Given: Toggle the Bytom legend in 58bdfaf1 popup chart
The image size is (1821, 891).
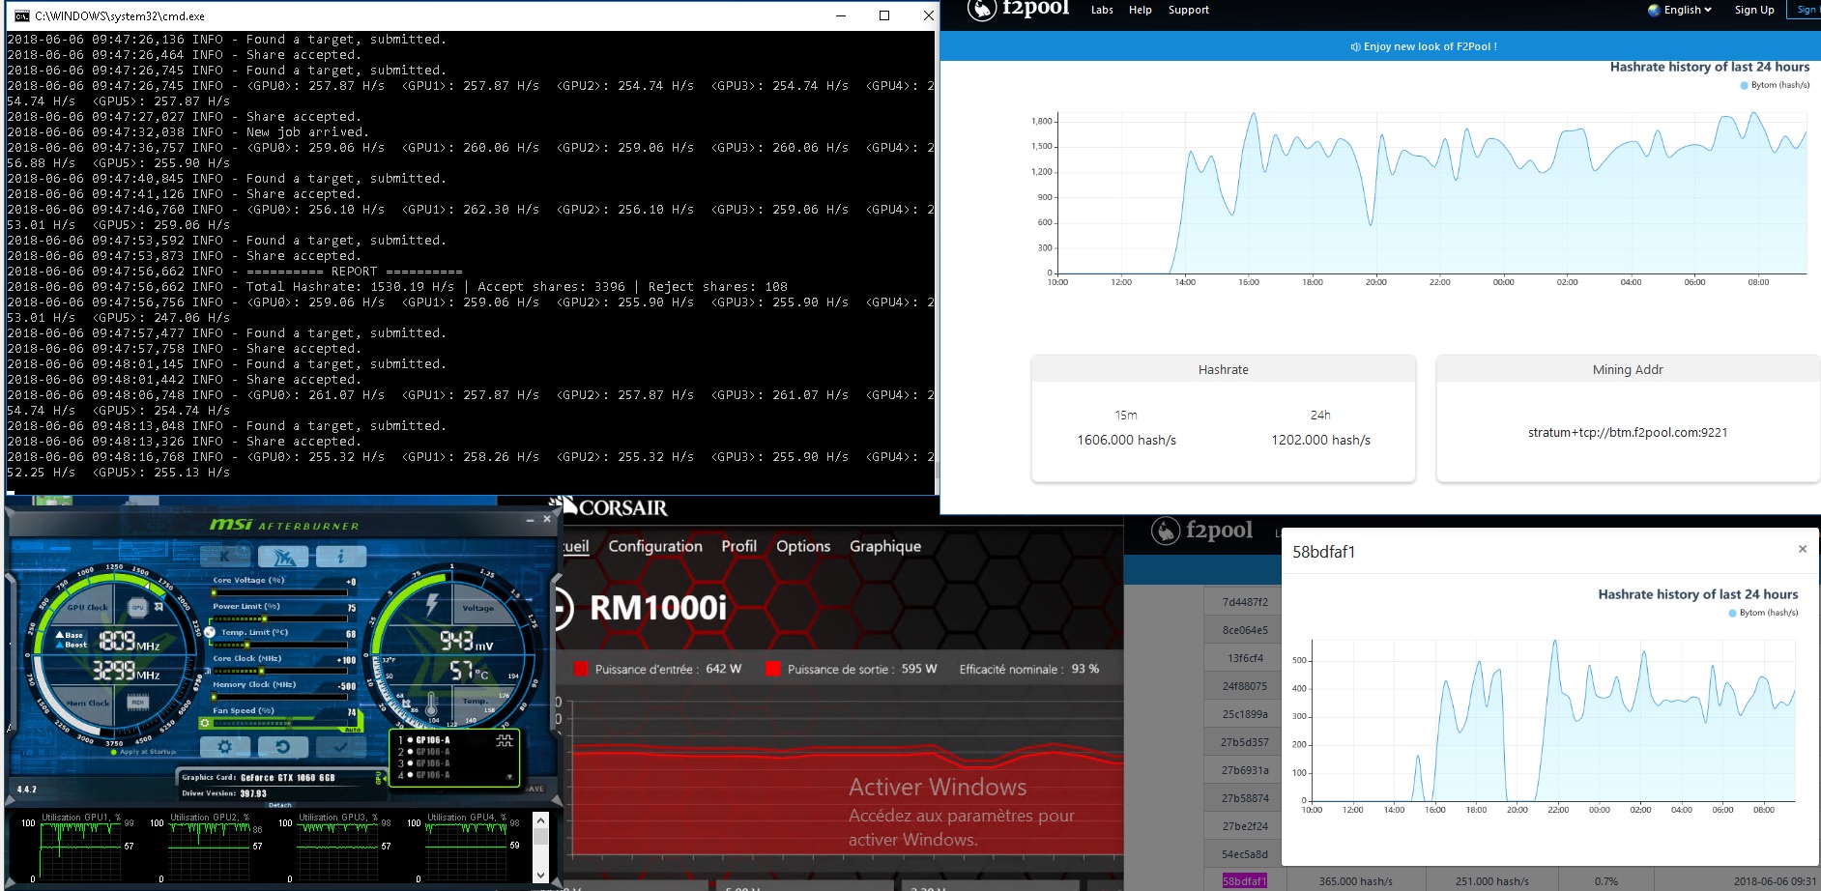Looking at the screenshot, I should pos(1763,613).
